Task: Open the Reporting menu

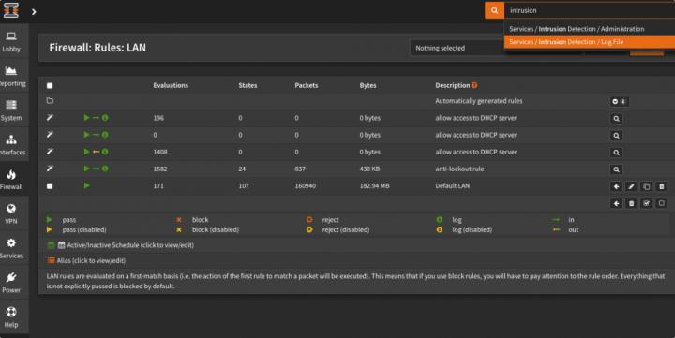Action: tap(11, 77)
